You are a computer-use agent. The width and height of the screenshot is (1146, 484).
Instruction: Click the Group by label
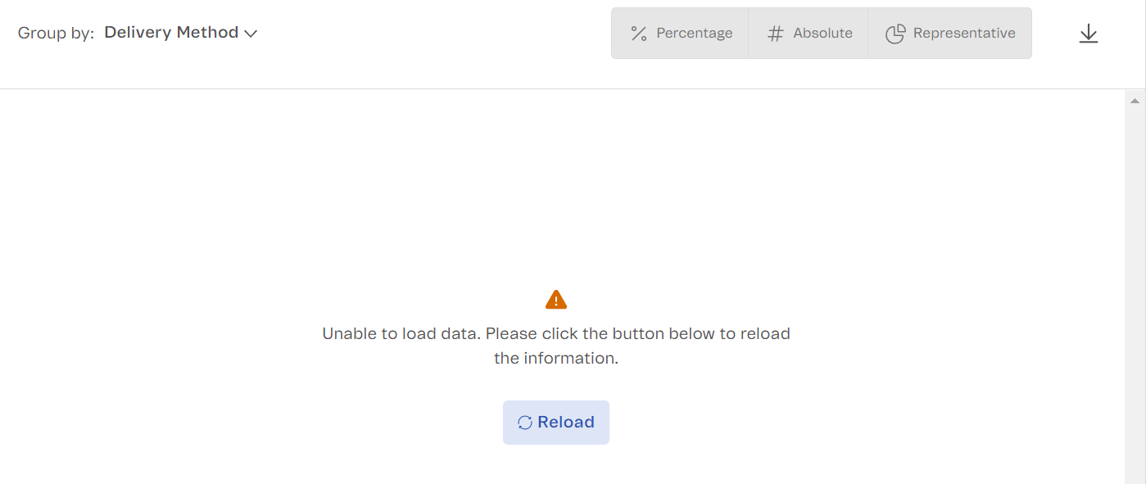56,34
